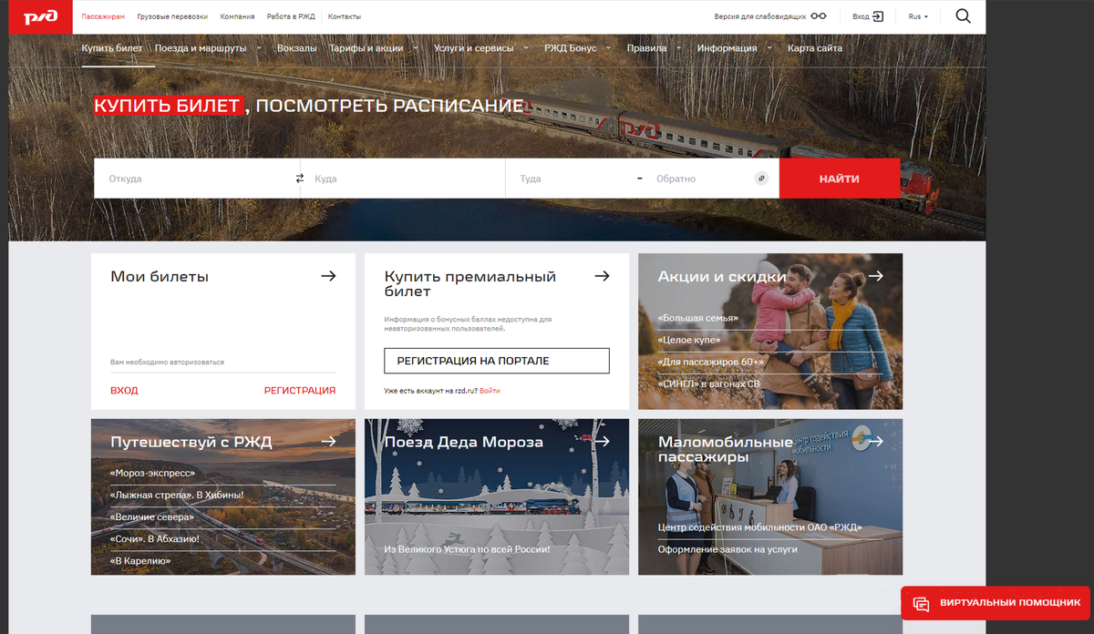The height and width of the screenshot is (634, 1094).
Task: Click the Вход link in the header
Action: [861, 16]
